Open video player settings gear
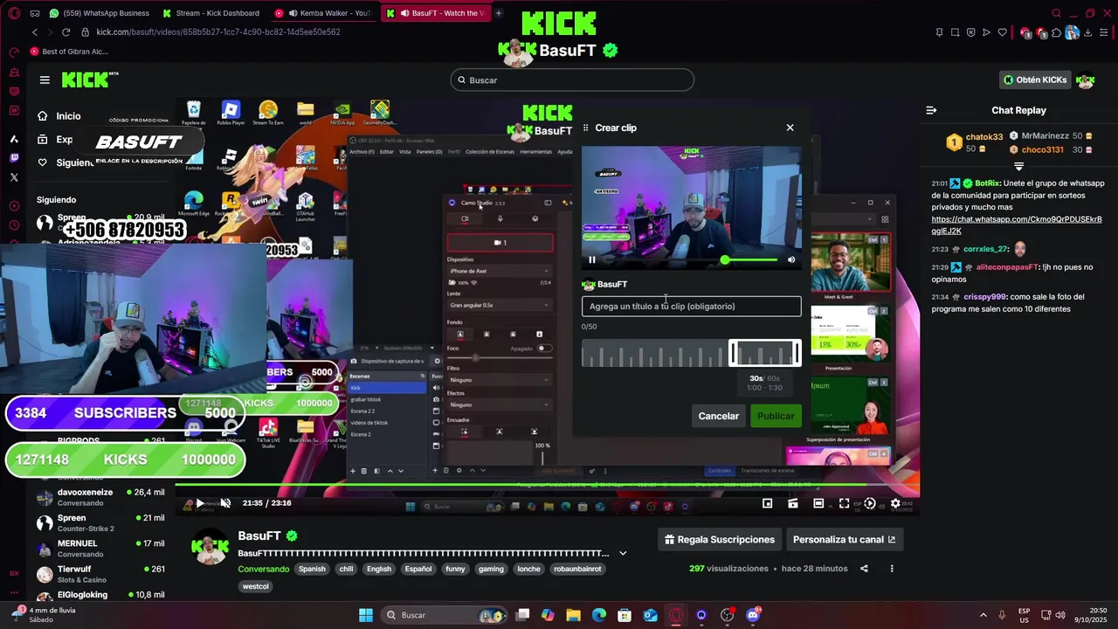Screen dimensions: 1118x629 click(895, 503)
